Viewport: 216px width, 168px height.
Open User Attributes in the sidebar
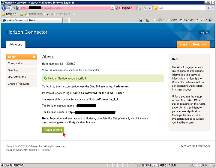point(22,77)
